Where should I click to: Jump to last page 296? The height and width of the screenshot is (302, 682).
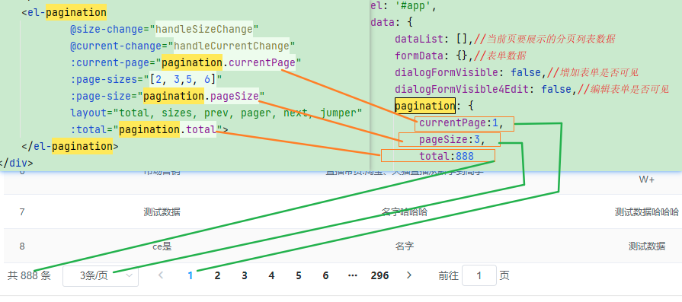[379, 275]
